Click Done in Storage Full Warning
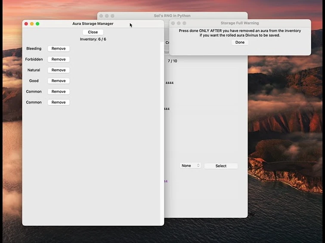The height and width of the screenshot is (243, 325). click(240, 42)
